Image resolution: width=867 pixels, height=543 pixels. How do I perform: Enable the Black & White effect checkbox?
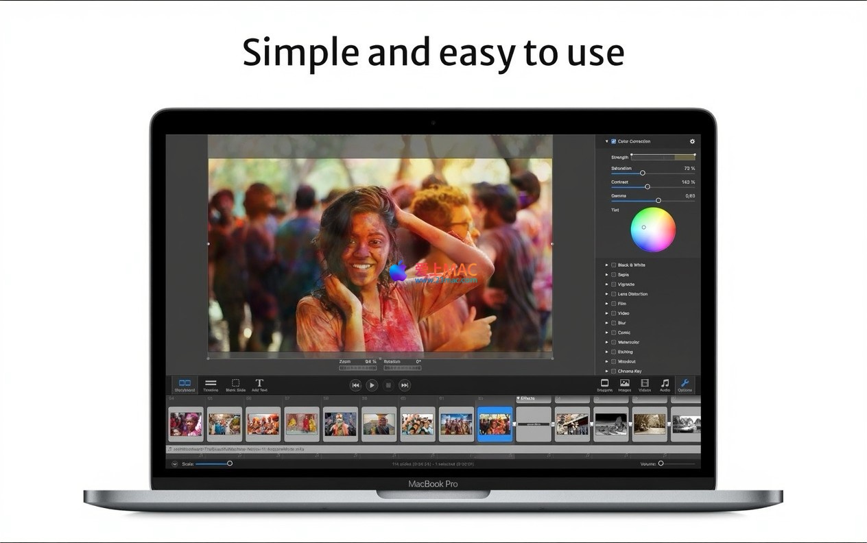pyautogui.click(x=613, y=265)
